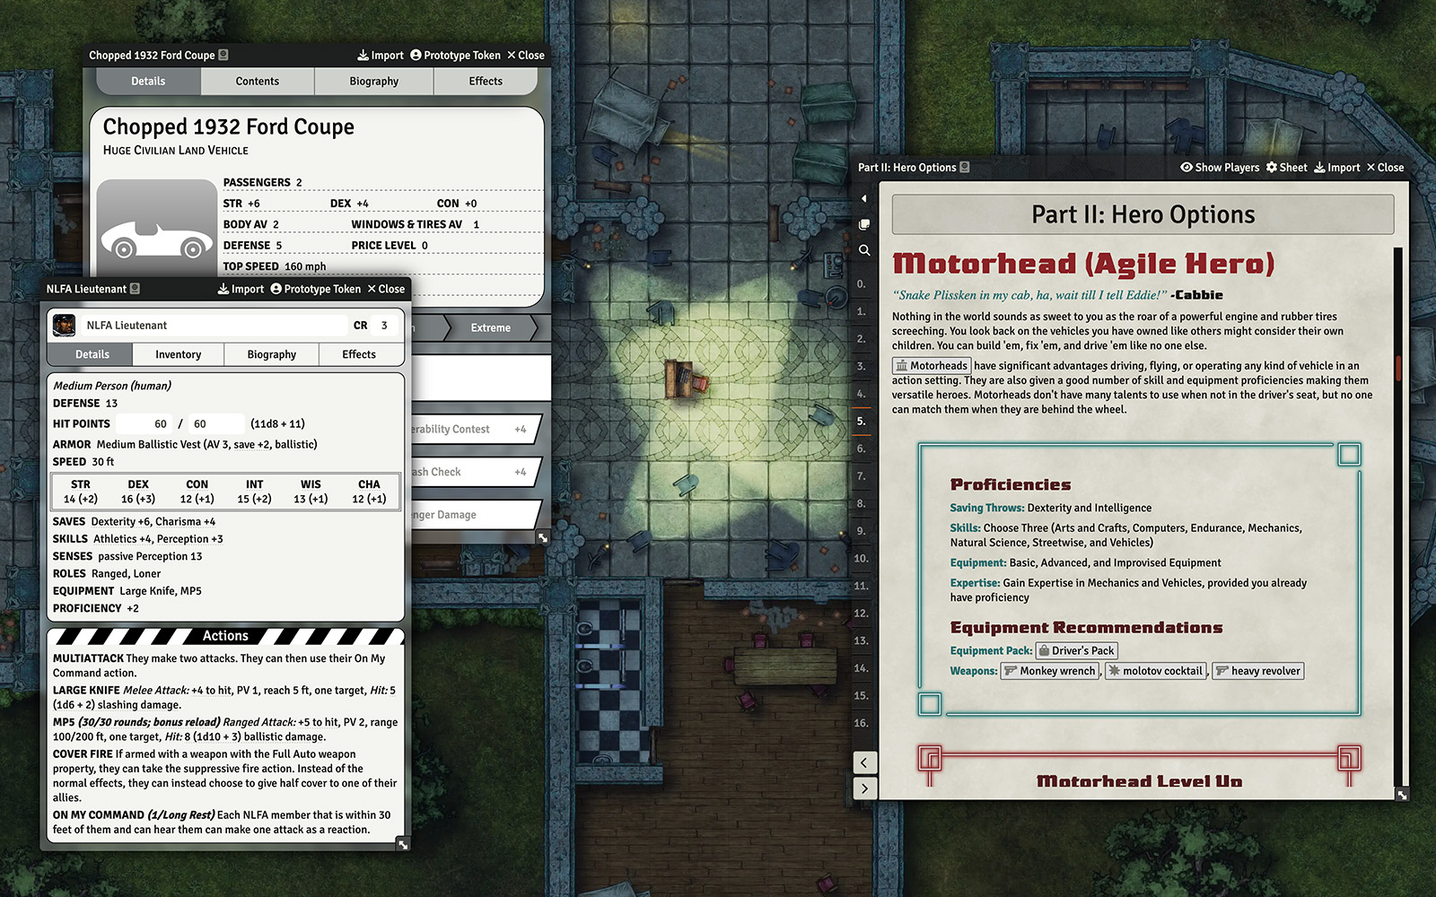Edit the NLFA Lieutenant name field
The width and height of the screenshot is (1436, 897).
[x=214, y=325]
